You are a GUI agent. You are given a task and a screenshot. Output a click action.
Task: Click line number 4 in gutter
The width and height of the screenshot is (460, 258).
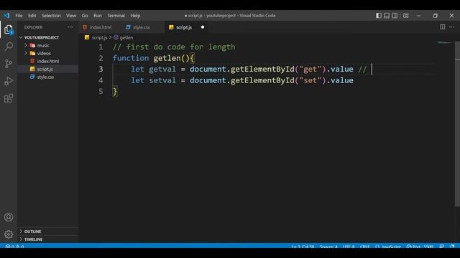[x=101, y=80]
